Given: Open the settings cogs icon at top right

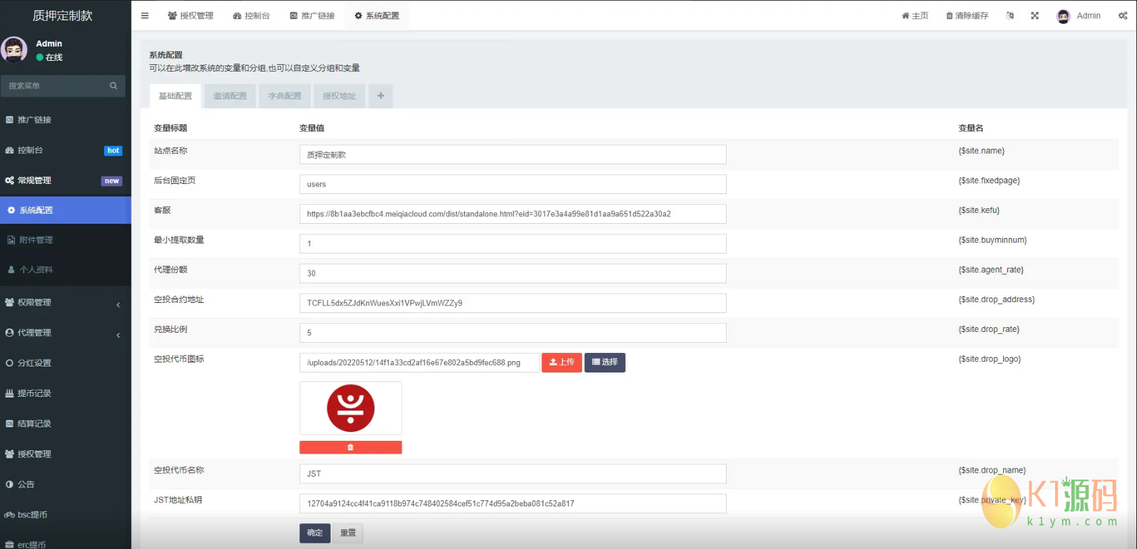Looking at the screenshot, I should tap(1123, 16).
